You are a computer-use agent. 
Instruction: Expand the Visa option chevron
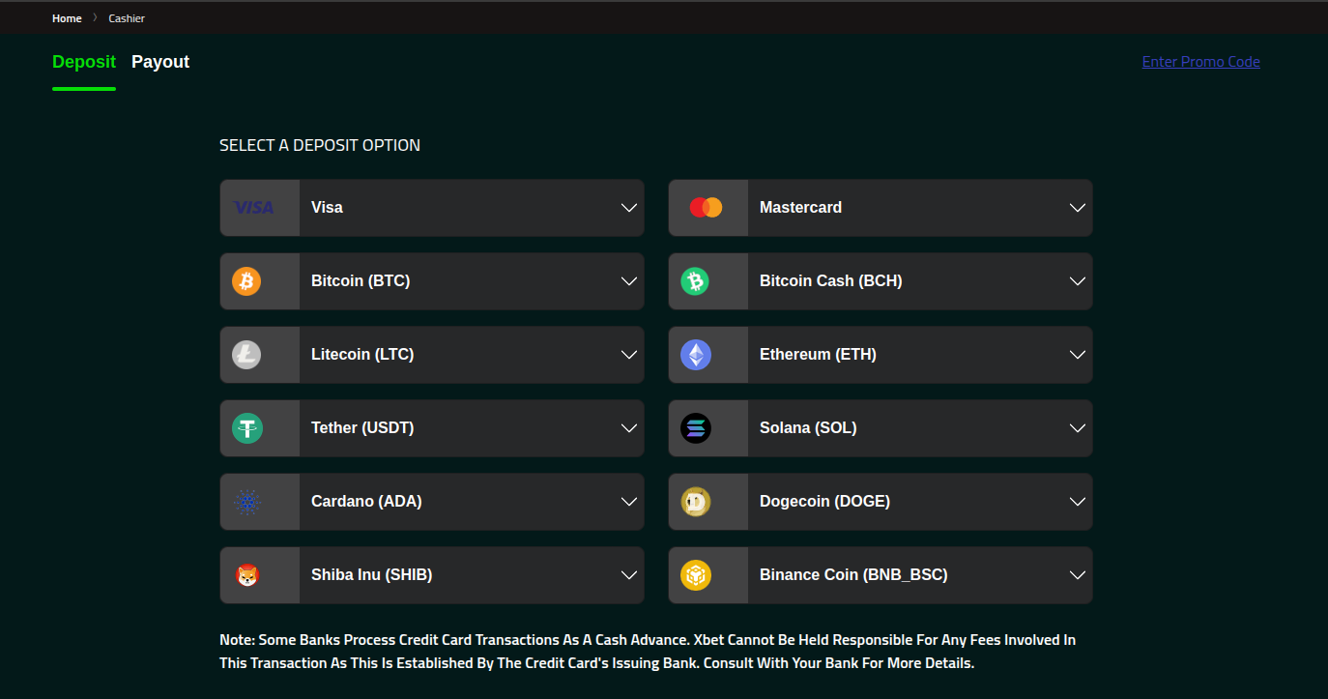(629, 208)
